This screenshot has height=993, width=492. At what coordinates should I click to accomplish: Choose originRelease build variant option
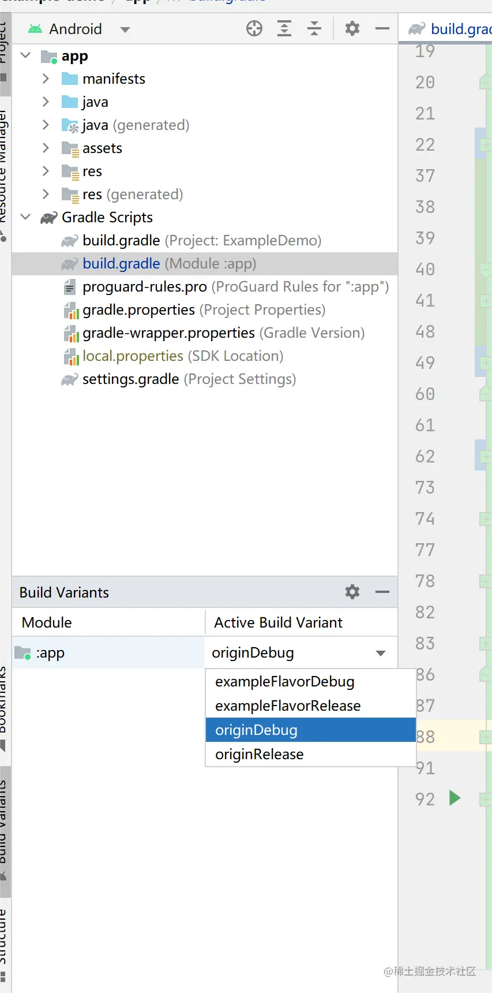tap(260, 755)
